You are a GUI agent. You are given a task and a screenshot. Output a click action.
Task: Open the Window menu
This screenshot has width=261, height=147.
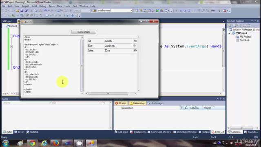83,6
